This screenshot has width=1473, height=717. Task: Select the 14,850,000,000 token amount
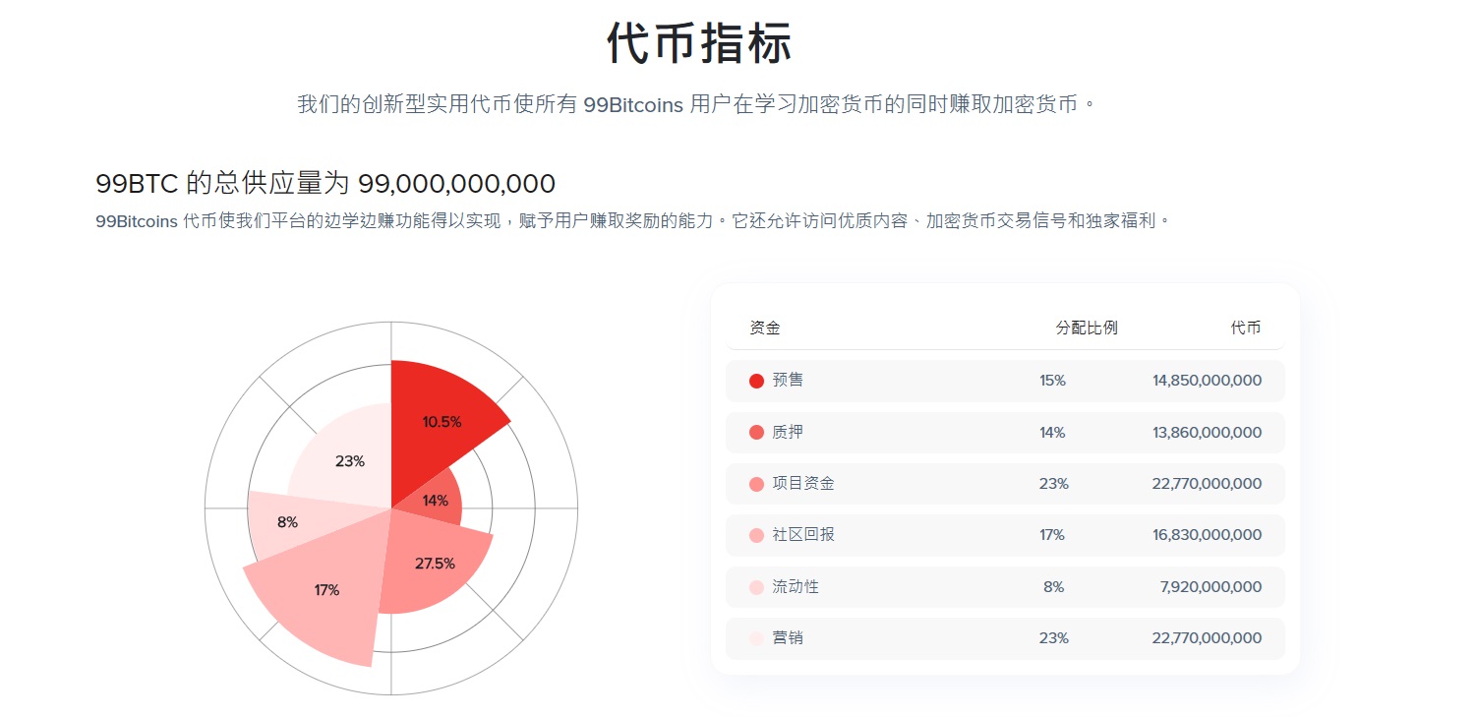1207,381
